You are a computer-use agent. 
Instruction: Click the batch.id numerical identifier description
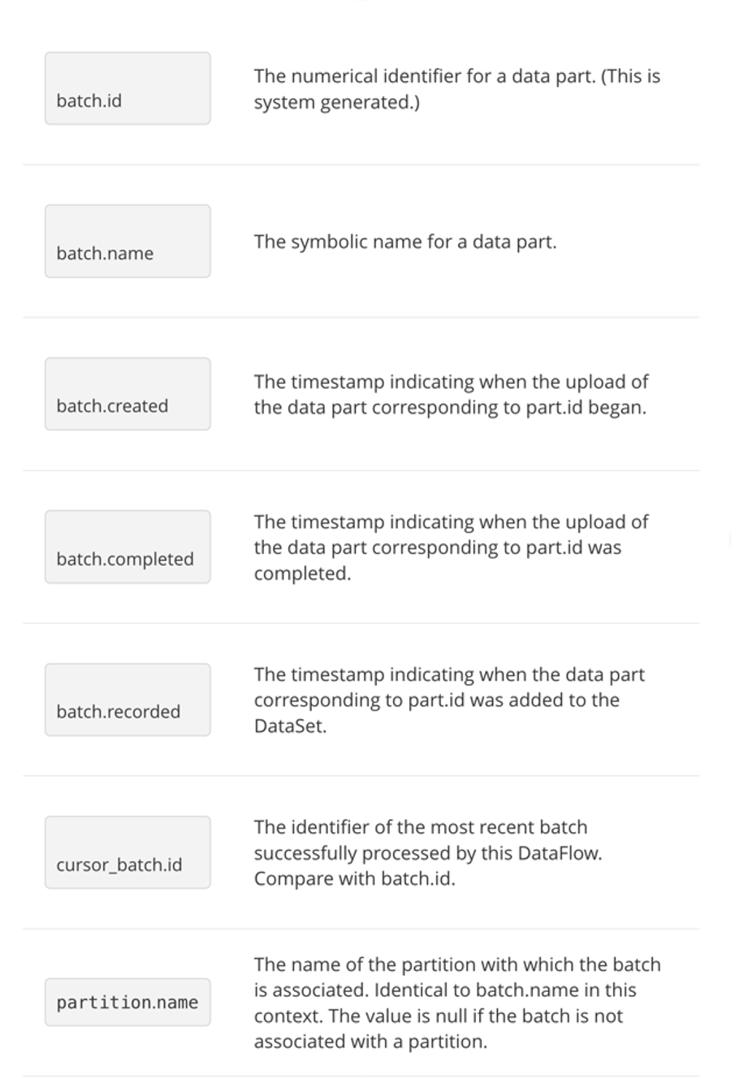(x=456, y=89)
